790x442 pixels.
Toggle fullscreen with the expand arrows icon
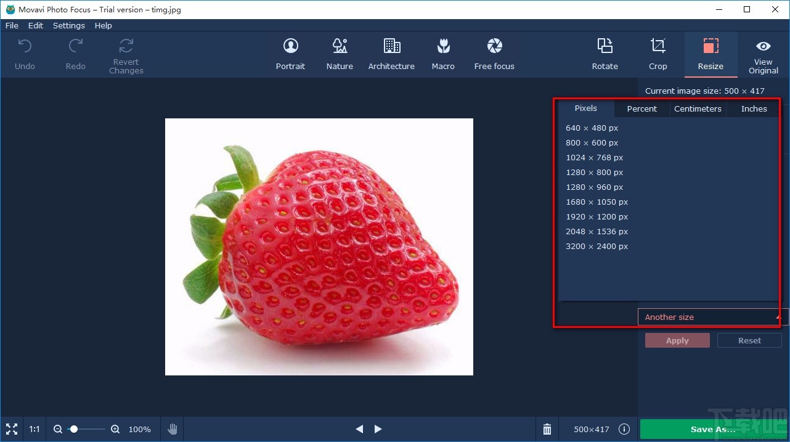click(11, 429)
